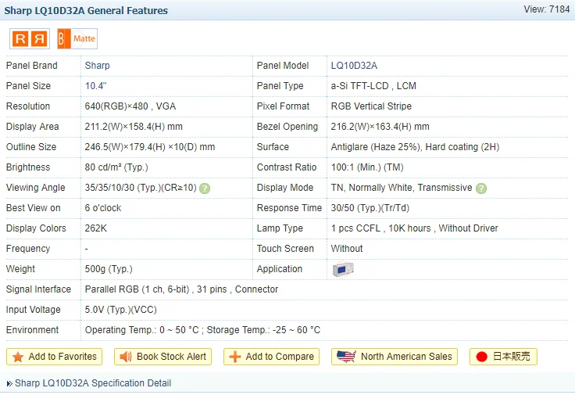Click Viewing Angle value 35/35/10/30

coord(109,188)
